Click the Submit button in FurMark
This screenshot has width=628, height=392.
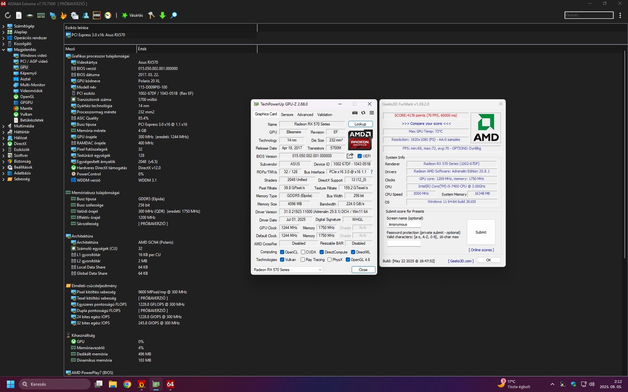[x=481, y=232]
